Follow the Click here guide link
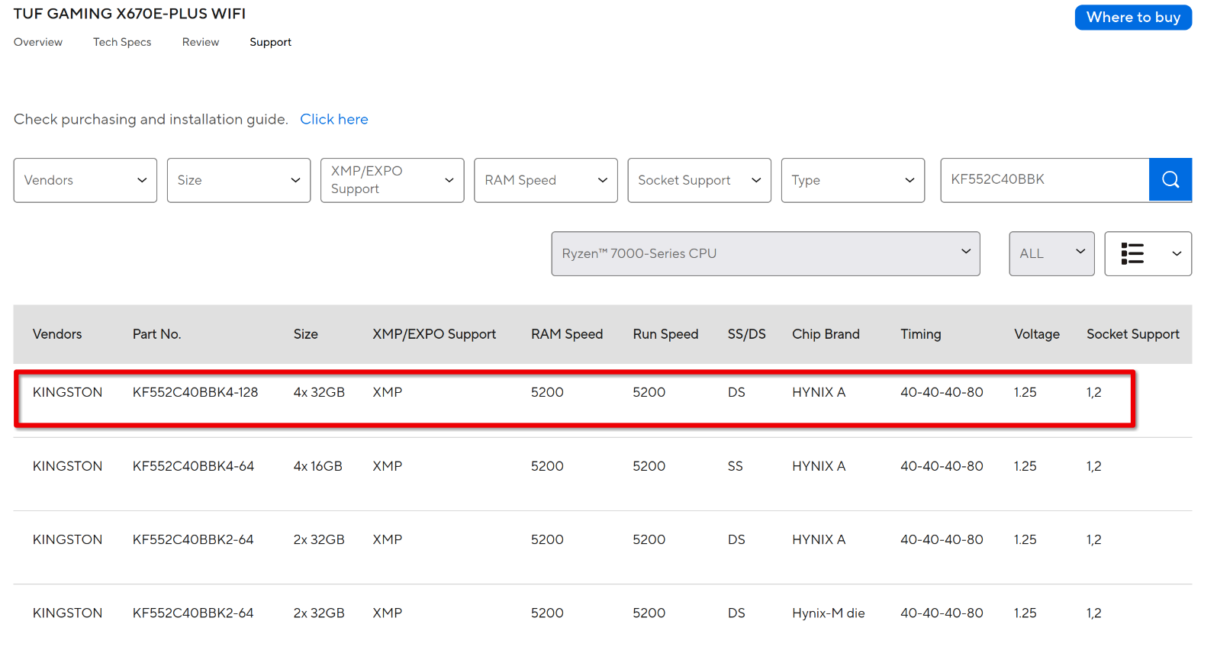 [334, 119]
